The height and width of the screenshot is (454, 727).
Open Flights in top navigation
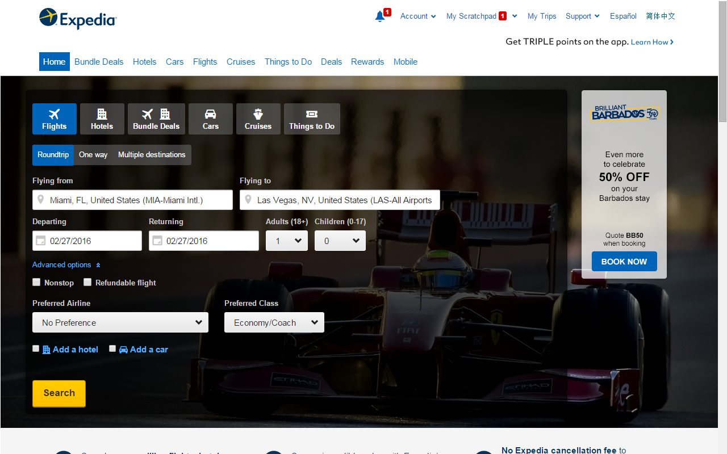(x=205, y=62)
